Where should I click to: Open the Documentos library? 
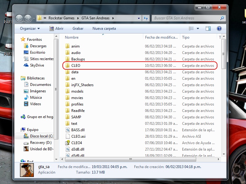click(x=41, y=85)
